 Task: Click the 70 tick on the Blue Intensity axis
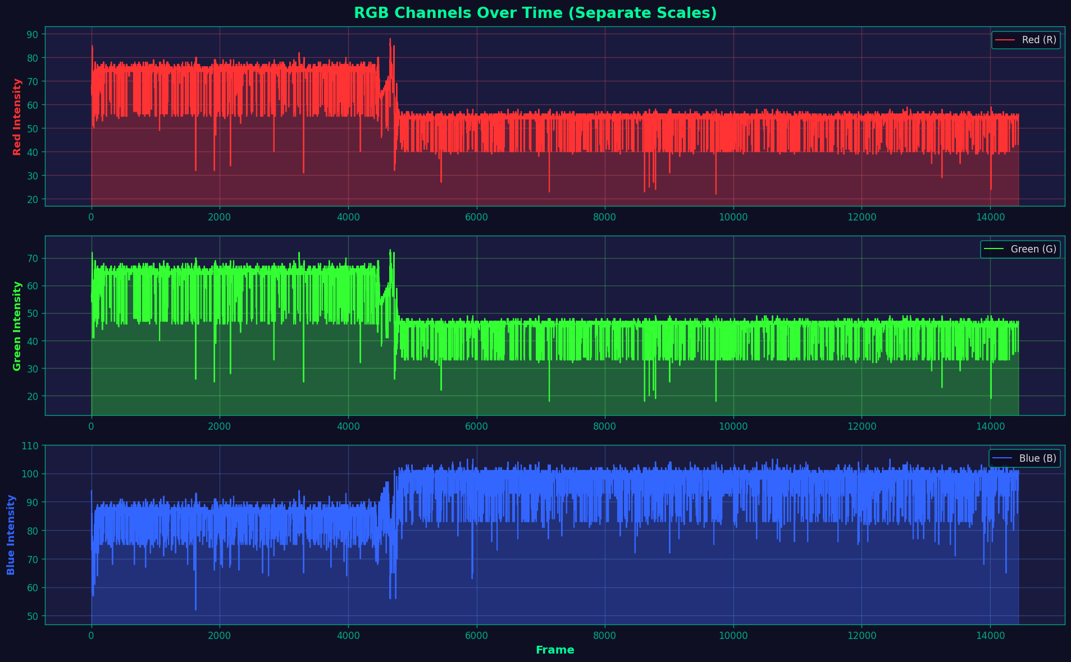point(33,559)
